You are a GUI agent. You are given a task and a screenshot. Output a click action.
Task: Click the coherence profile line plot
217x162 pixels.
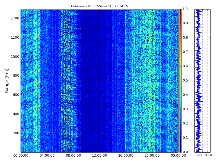coord(202,81)
